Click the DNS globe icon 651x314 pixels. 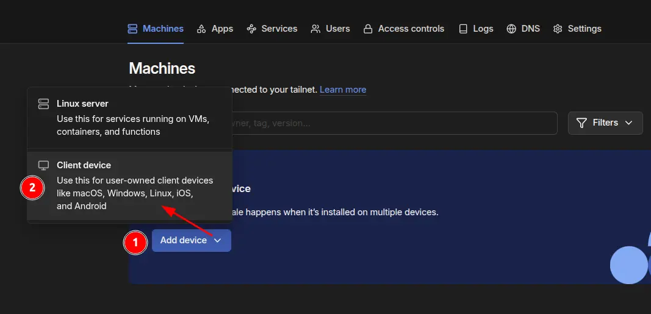tap(511, 29)
